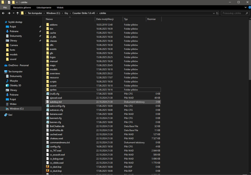The height and width of the screenshot is (175, 251).
Task: Select the autoconfig.cfg file icon
Action: [47, 106]
